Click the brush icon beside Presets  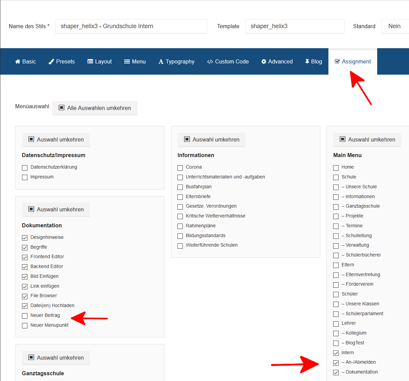click(x=51, y=62)
